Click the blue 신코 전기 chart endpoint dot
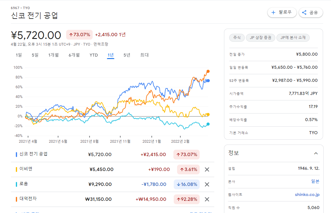Viewport: 331px width, 213px height. point(208,81)
